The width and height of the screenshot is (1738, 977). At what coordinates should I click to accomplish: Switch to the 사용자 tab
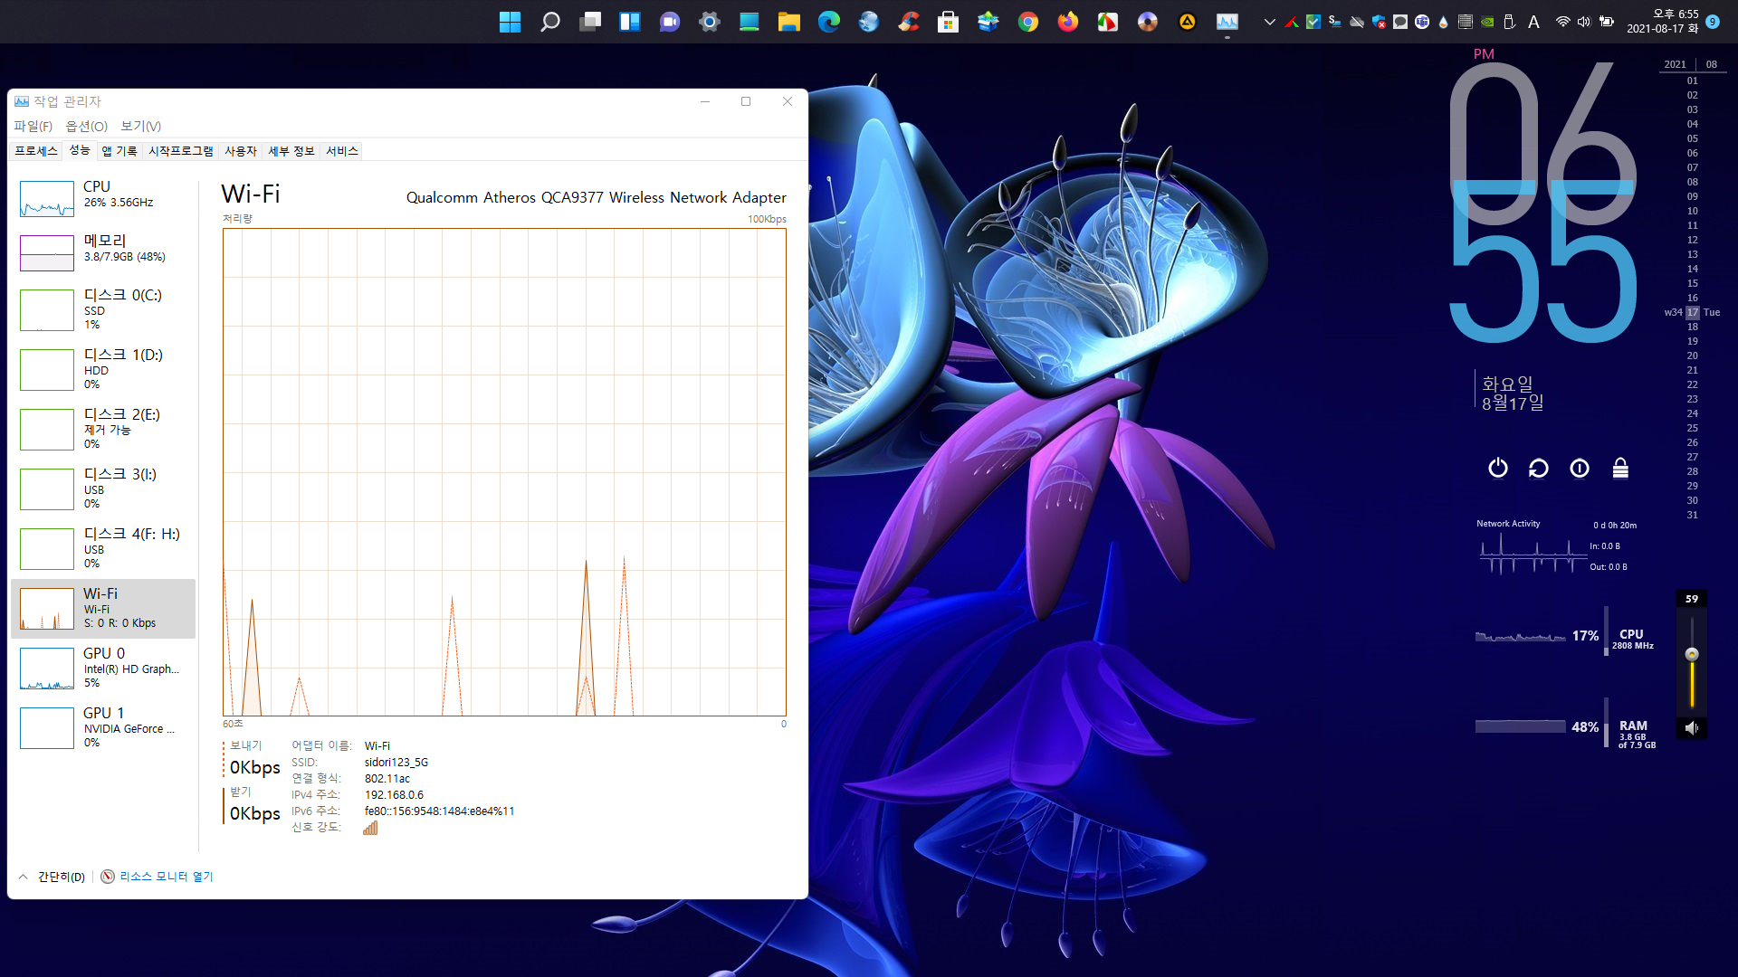[x=241, y=151]
